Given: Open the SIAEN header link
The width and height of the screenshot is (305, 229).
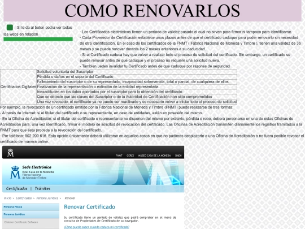Looking at the screenshot, I should point(178,155).
